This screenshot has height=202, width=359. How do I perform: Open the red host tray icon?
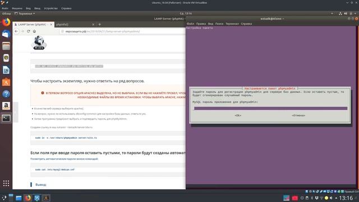294,198
